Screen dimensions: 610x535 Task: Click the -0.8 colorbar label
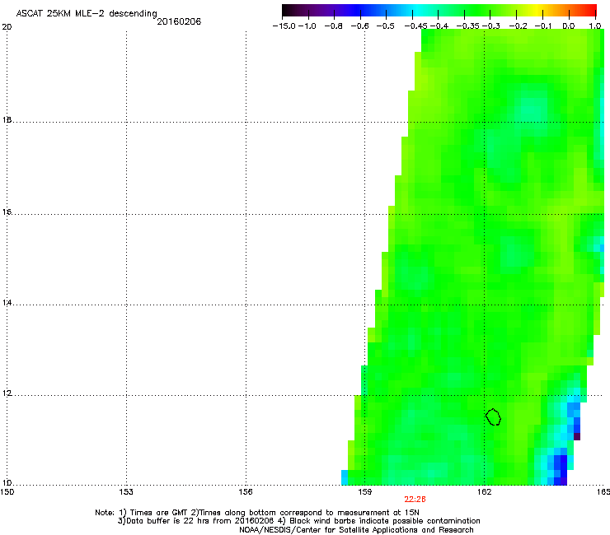pos(333,26)
